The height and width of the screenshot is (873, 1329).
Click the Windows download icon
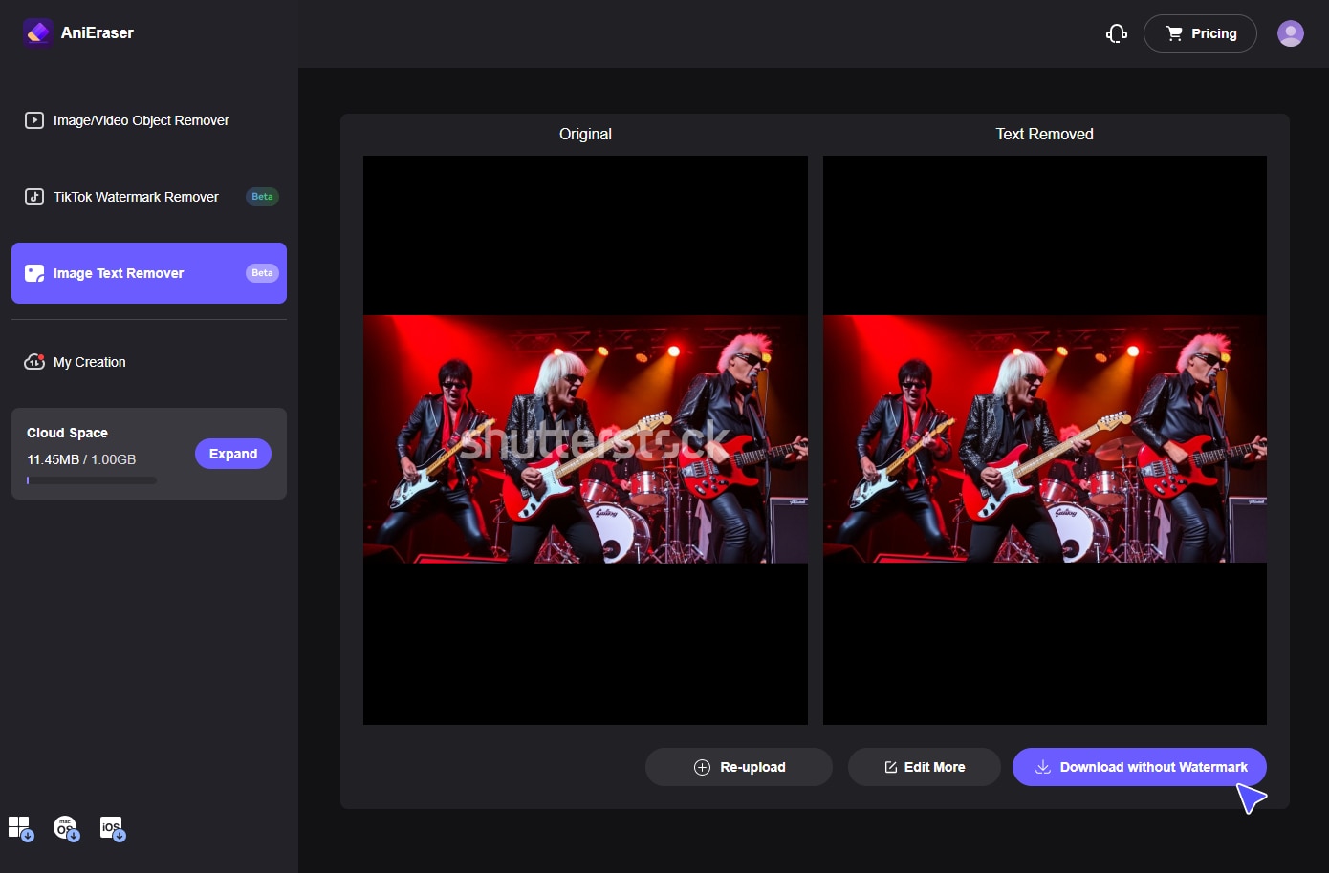pyautogui.click(x=21, y=828)
